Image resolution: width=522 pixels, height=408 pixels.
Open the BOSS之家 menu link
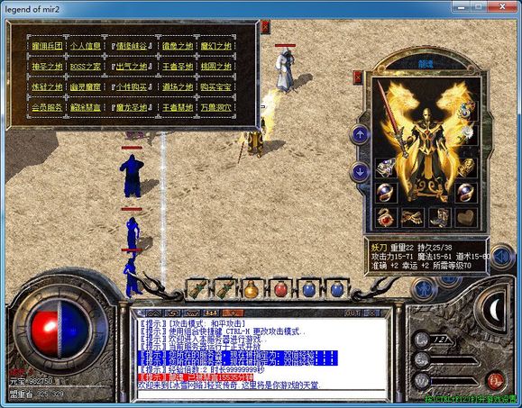[86, 67]
